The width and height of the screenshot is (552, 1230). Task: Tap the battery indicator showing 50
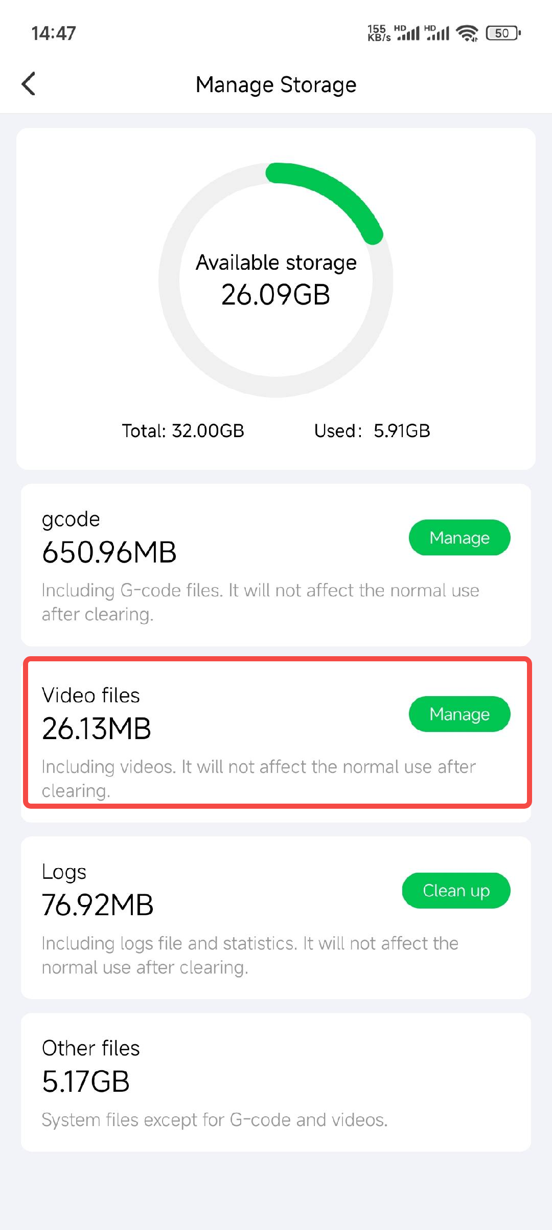(501, 33)
